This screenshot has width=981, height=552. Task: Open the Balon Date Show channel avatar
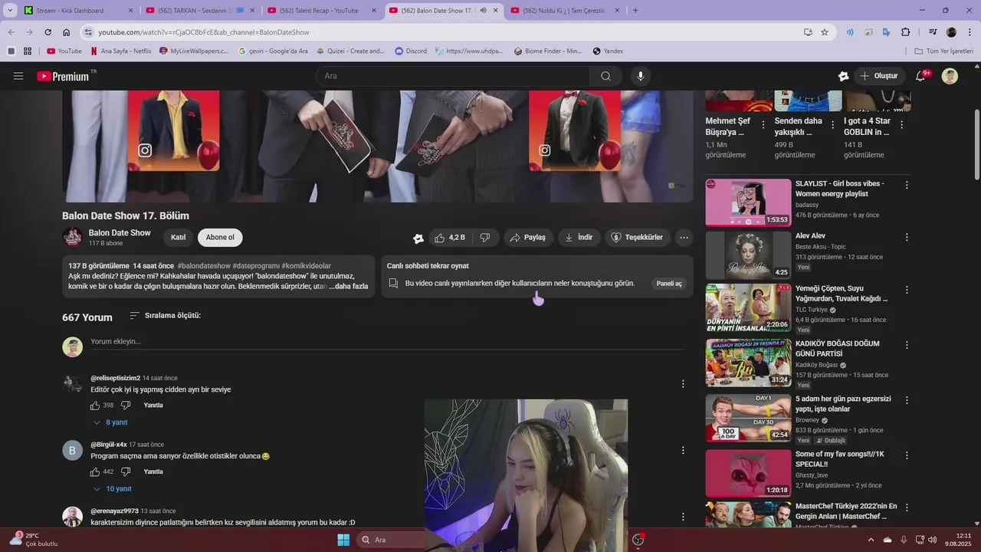click(73, 238)
